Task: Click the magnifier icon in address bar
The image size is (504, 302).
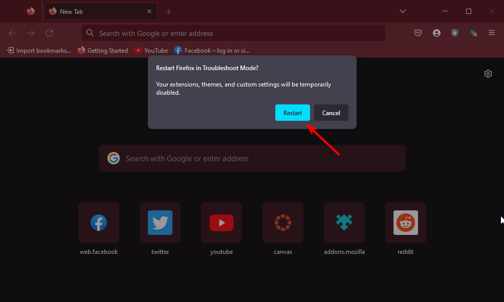Action: (90, 33)
